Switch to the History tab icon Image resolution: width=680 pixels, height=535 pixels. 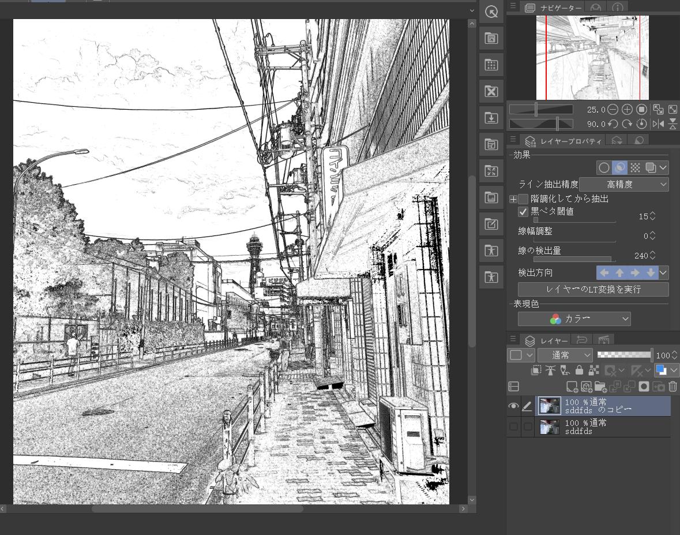pos(582,340)
